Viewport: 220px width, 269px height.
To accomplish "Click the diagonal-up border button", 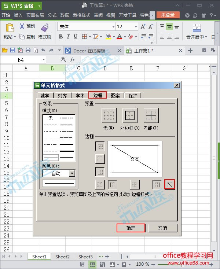I will click(100, 185).
